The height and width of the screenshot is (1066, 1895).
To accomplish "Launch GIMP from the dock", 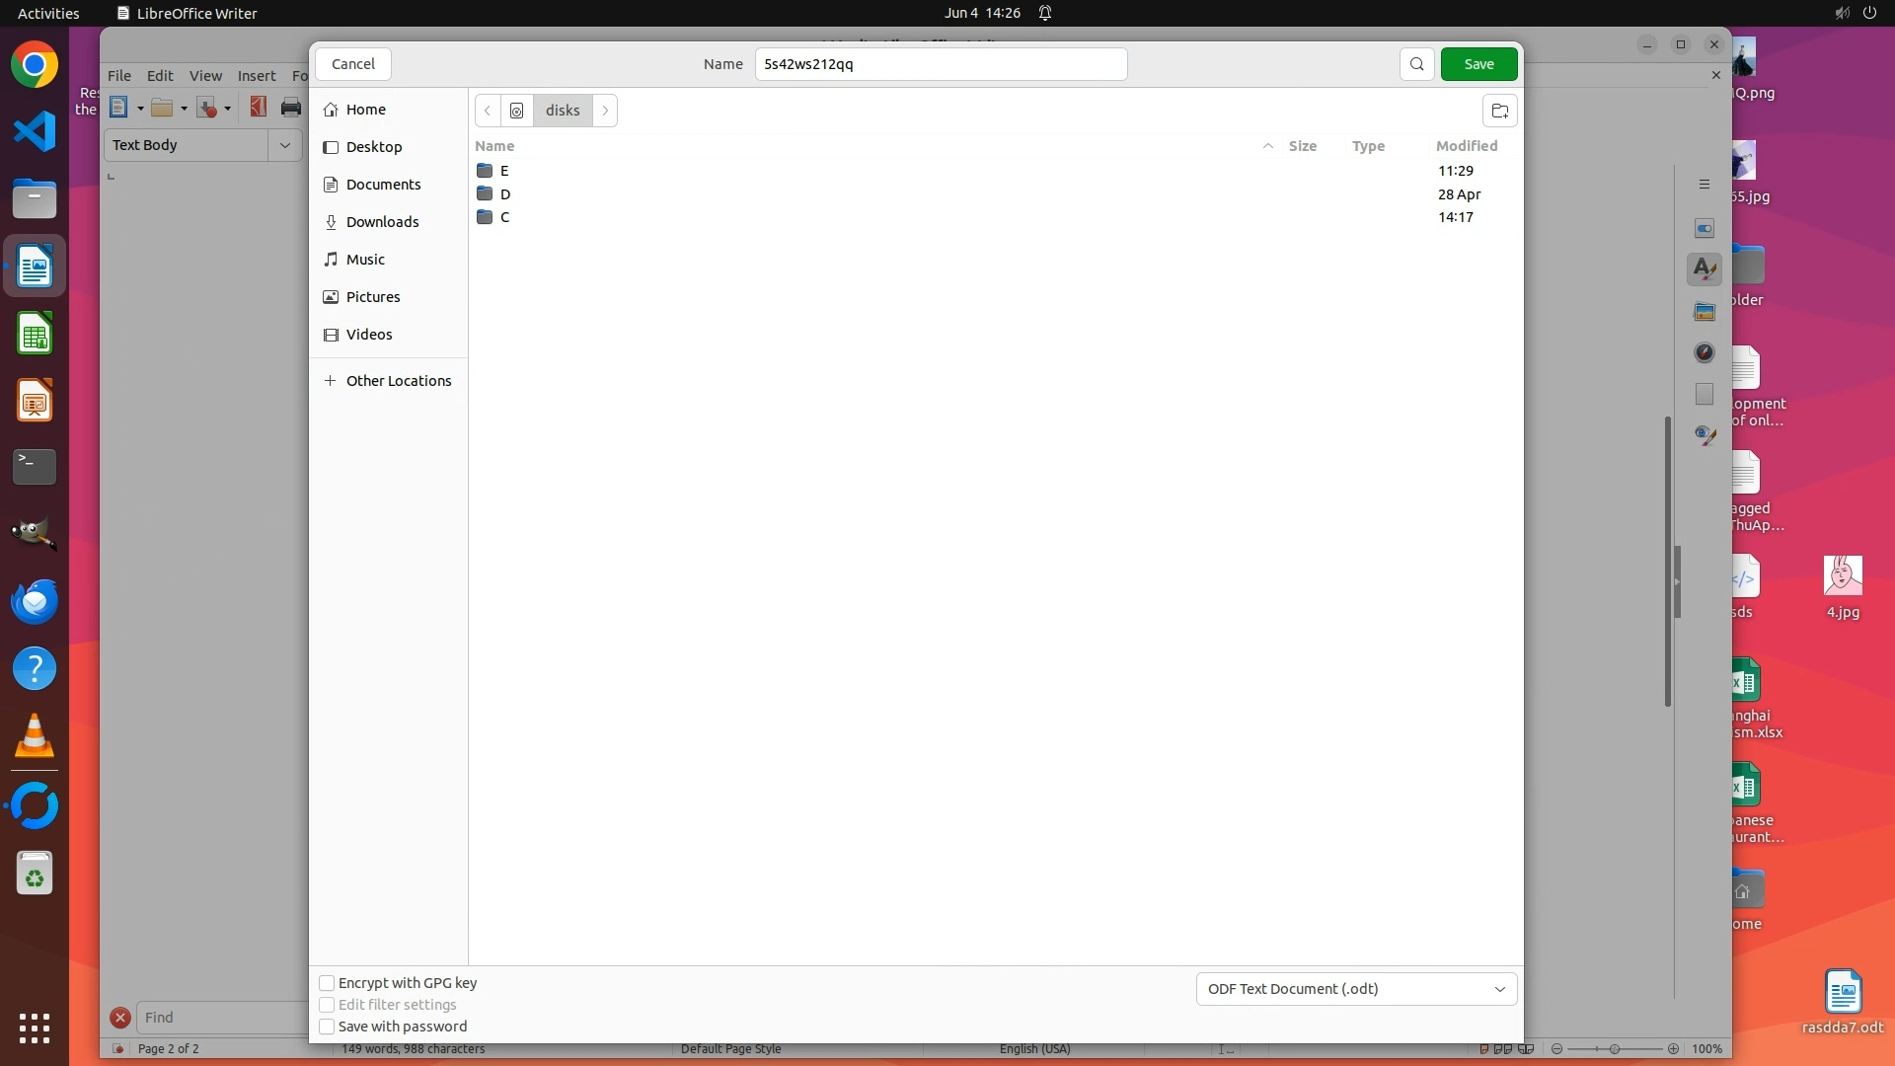I will click(x=35, y=534).
